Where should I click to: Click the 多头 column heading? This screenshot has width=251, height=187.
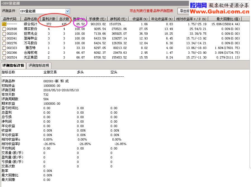80,72
